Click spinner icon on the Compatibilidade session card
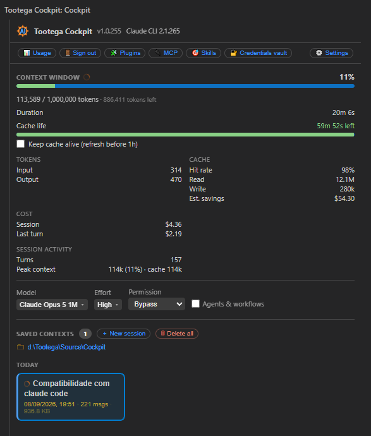The height and width of the screenshot is (436, 371). (x=27, y=384)
